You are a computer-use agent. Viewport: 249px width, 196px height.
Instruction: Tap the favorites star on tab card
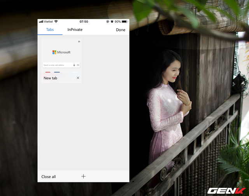[79, 42]
